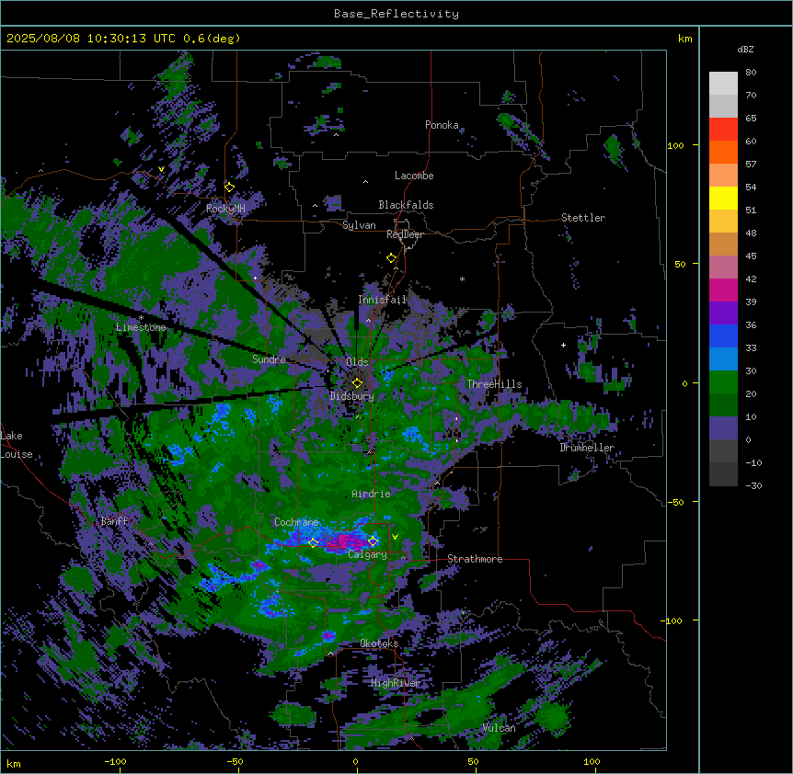Click the Cochrane city label
This screenshot has width=793, height=774.
[x=296, y=522]
